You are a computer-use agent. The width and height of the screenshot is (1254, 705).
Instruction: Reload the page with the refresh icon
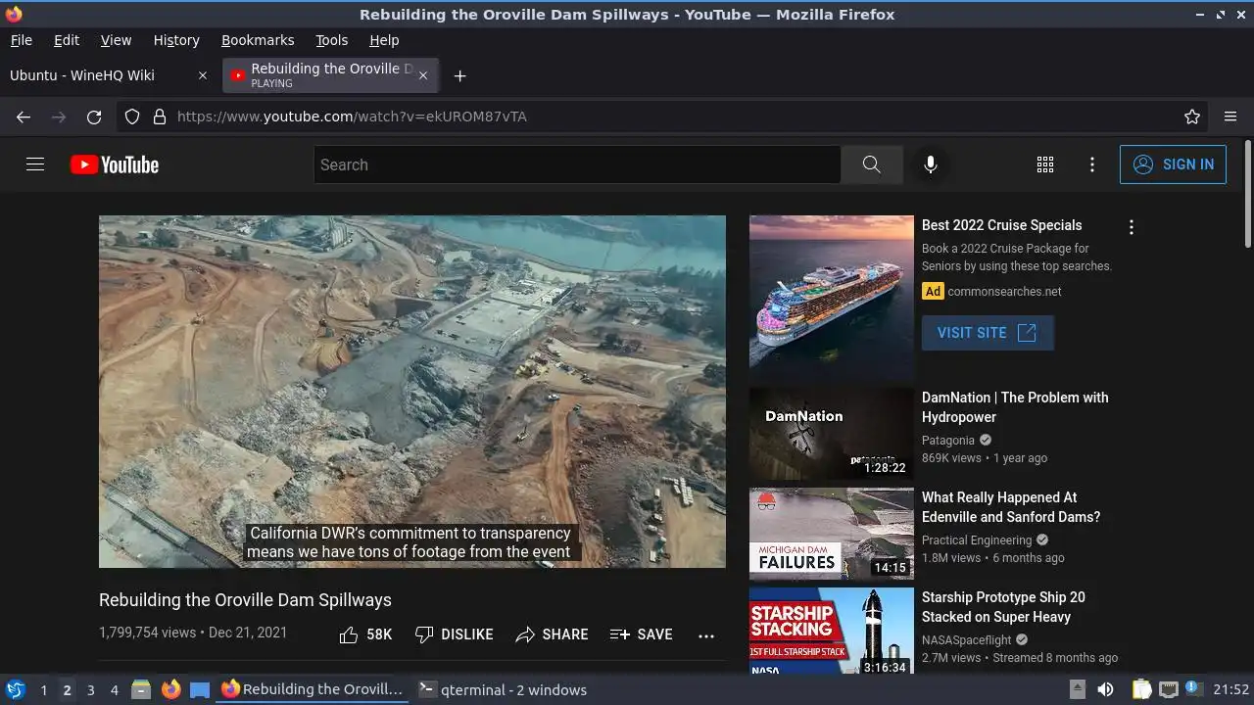coord(94,117)
